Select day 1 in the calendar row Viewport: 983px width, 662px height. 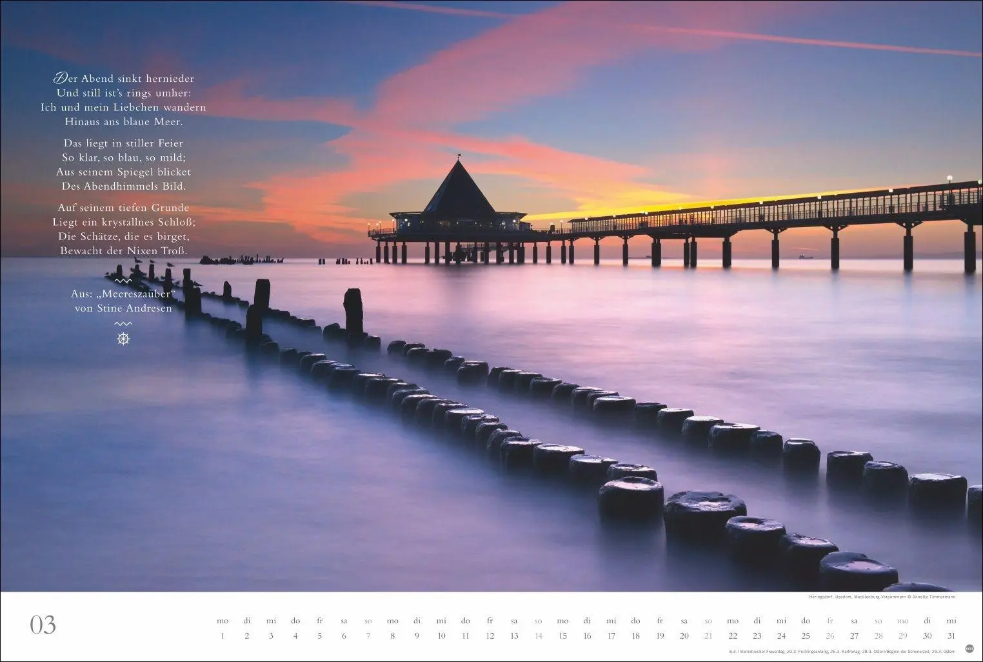(223, 636)
